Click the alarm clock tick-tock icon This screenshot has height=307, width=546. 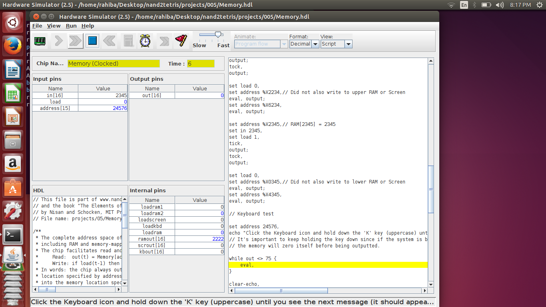(145, 41)
